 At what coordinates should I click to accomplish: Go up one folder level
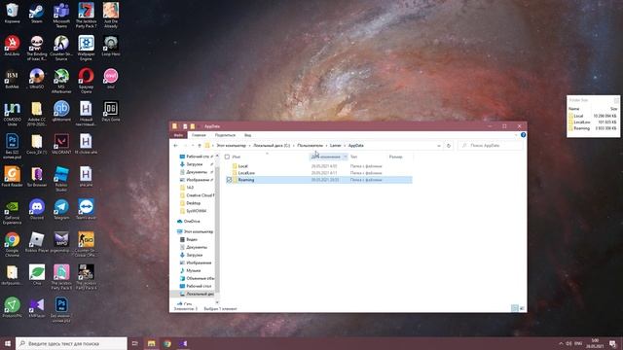pyautogui.click(x=200, y=146)
